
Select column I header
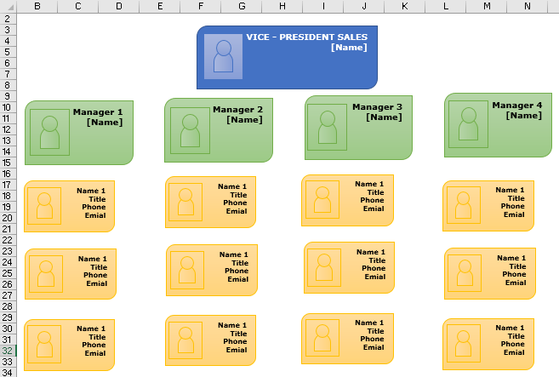click(323, 7)
